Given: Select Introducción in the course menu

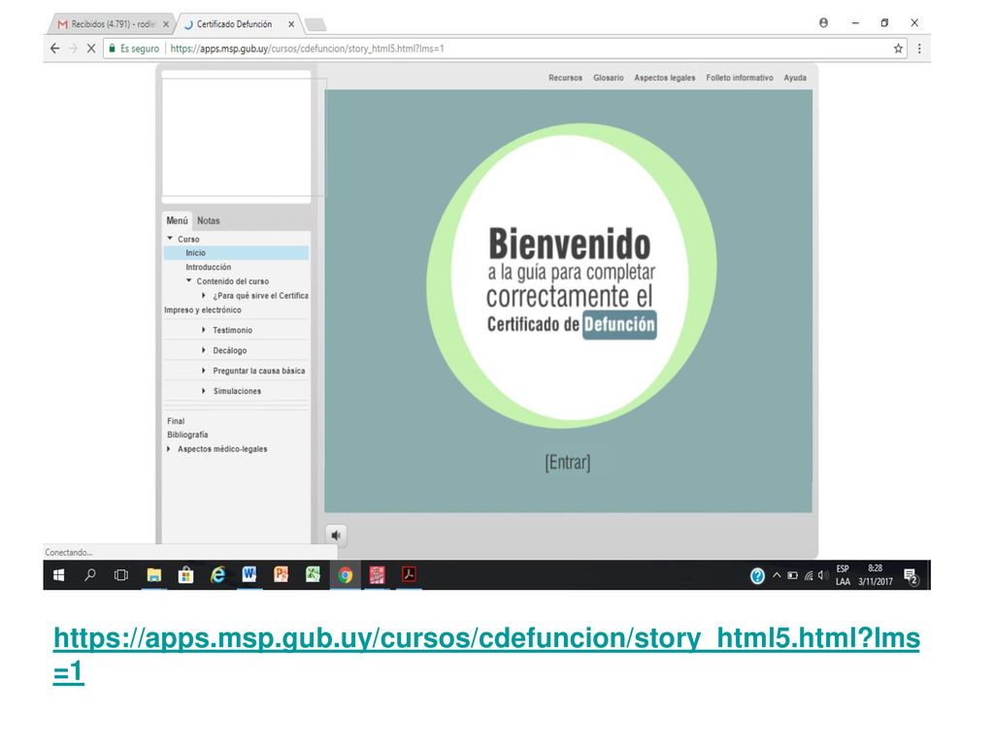Looking at the screenshot, I should (209, 267).
